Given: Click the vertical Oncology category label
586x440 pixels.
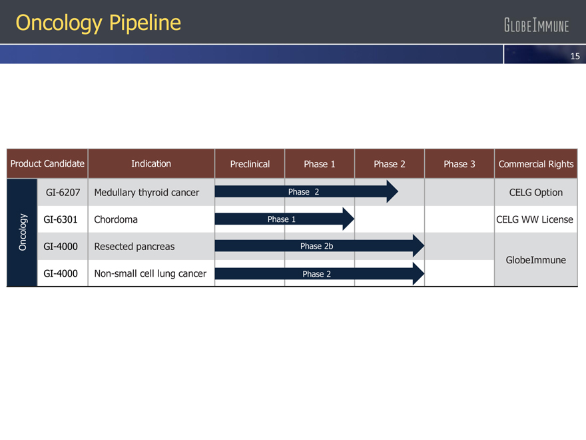Looking at the screenshot, I should [x=22, y=233].
